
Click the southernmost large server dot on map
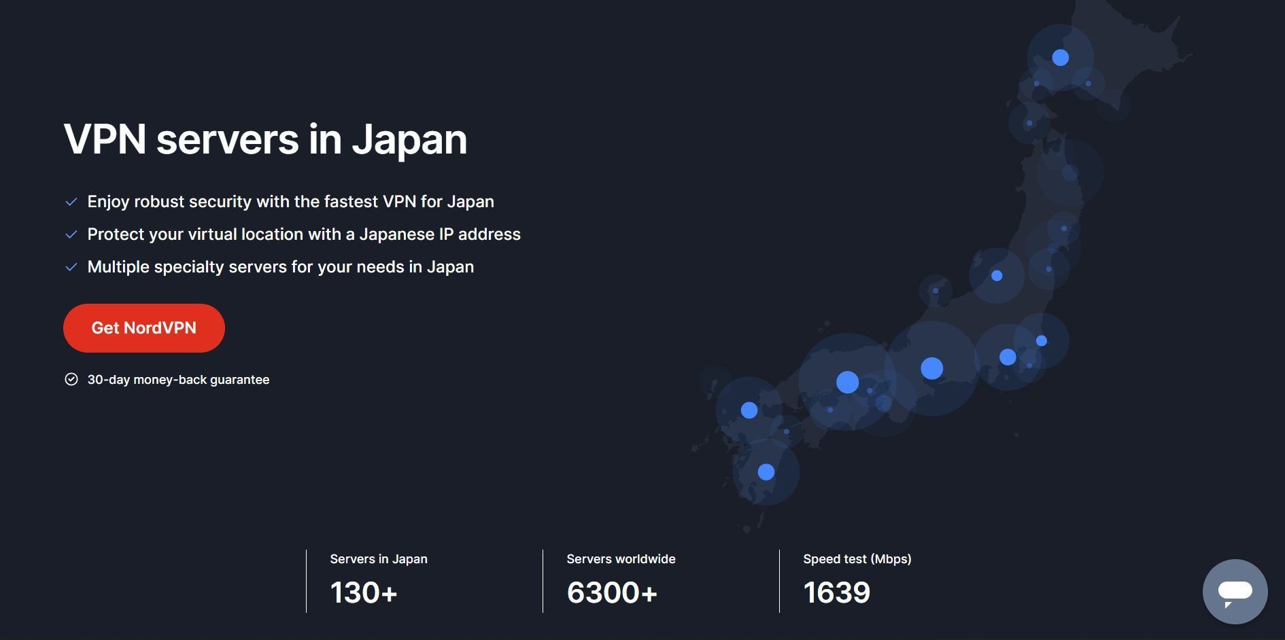click(766, 472)
